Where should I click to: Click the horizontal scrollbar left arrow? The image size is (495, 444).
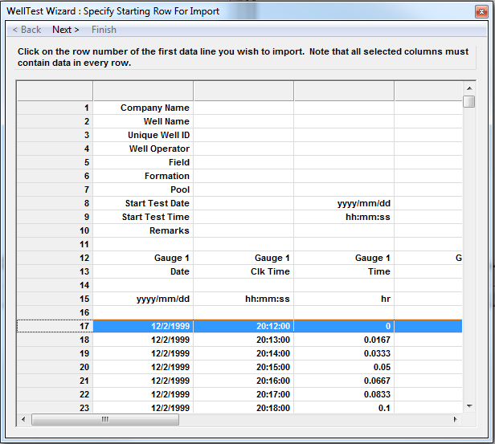23,419
